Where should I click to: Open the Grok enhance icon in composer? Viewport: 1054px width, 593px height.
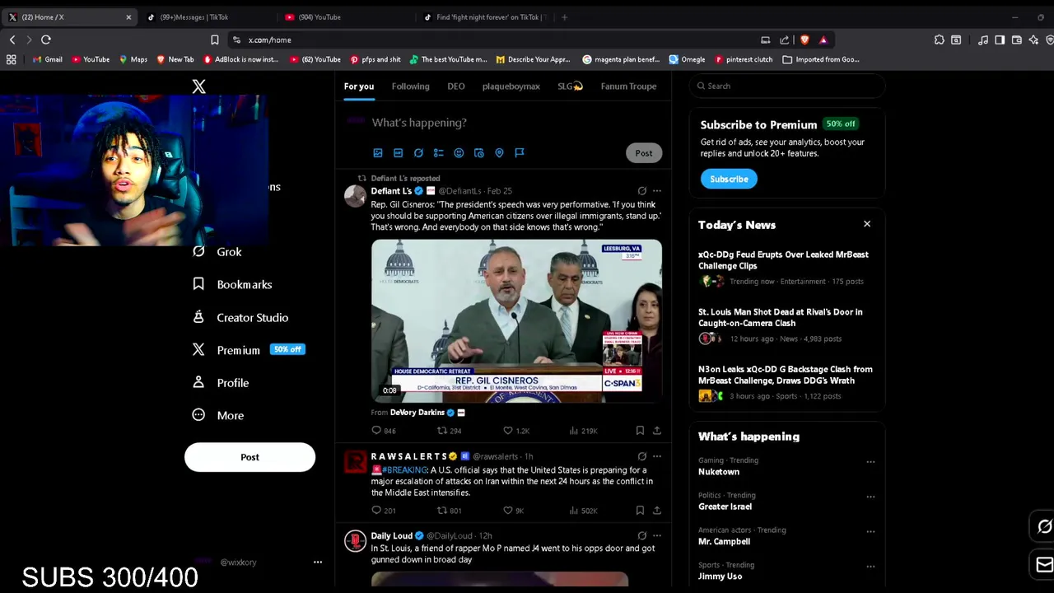(x=418, y=152)
